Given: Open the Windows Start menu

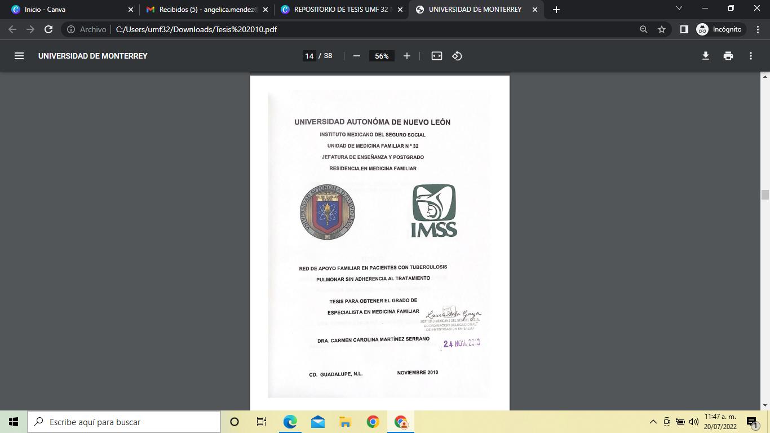Looking at the screenshot, I should pyautogui.click(x=14, y=422).
